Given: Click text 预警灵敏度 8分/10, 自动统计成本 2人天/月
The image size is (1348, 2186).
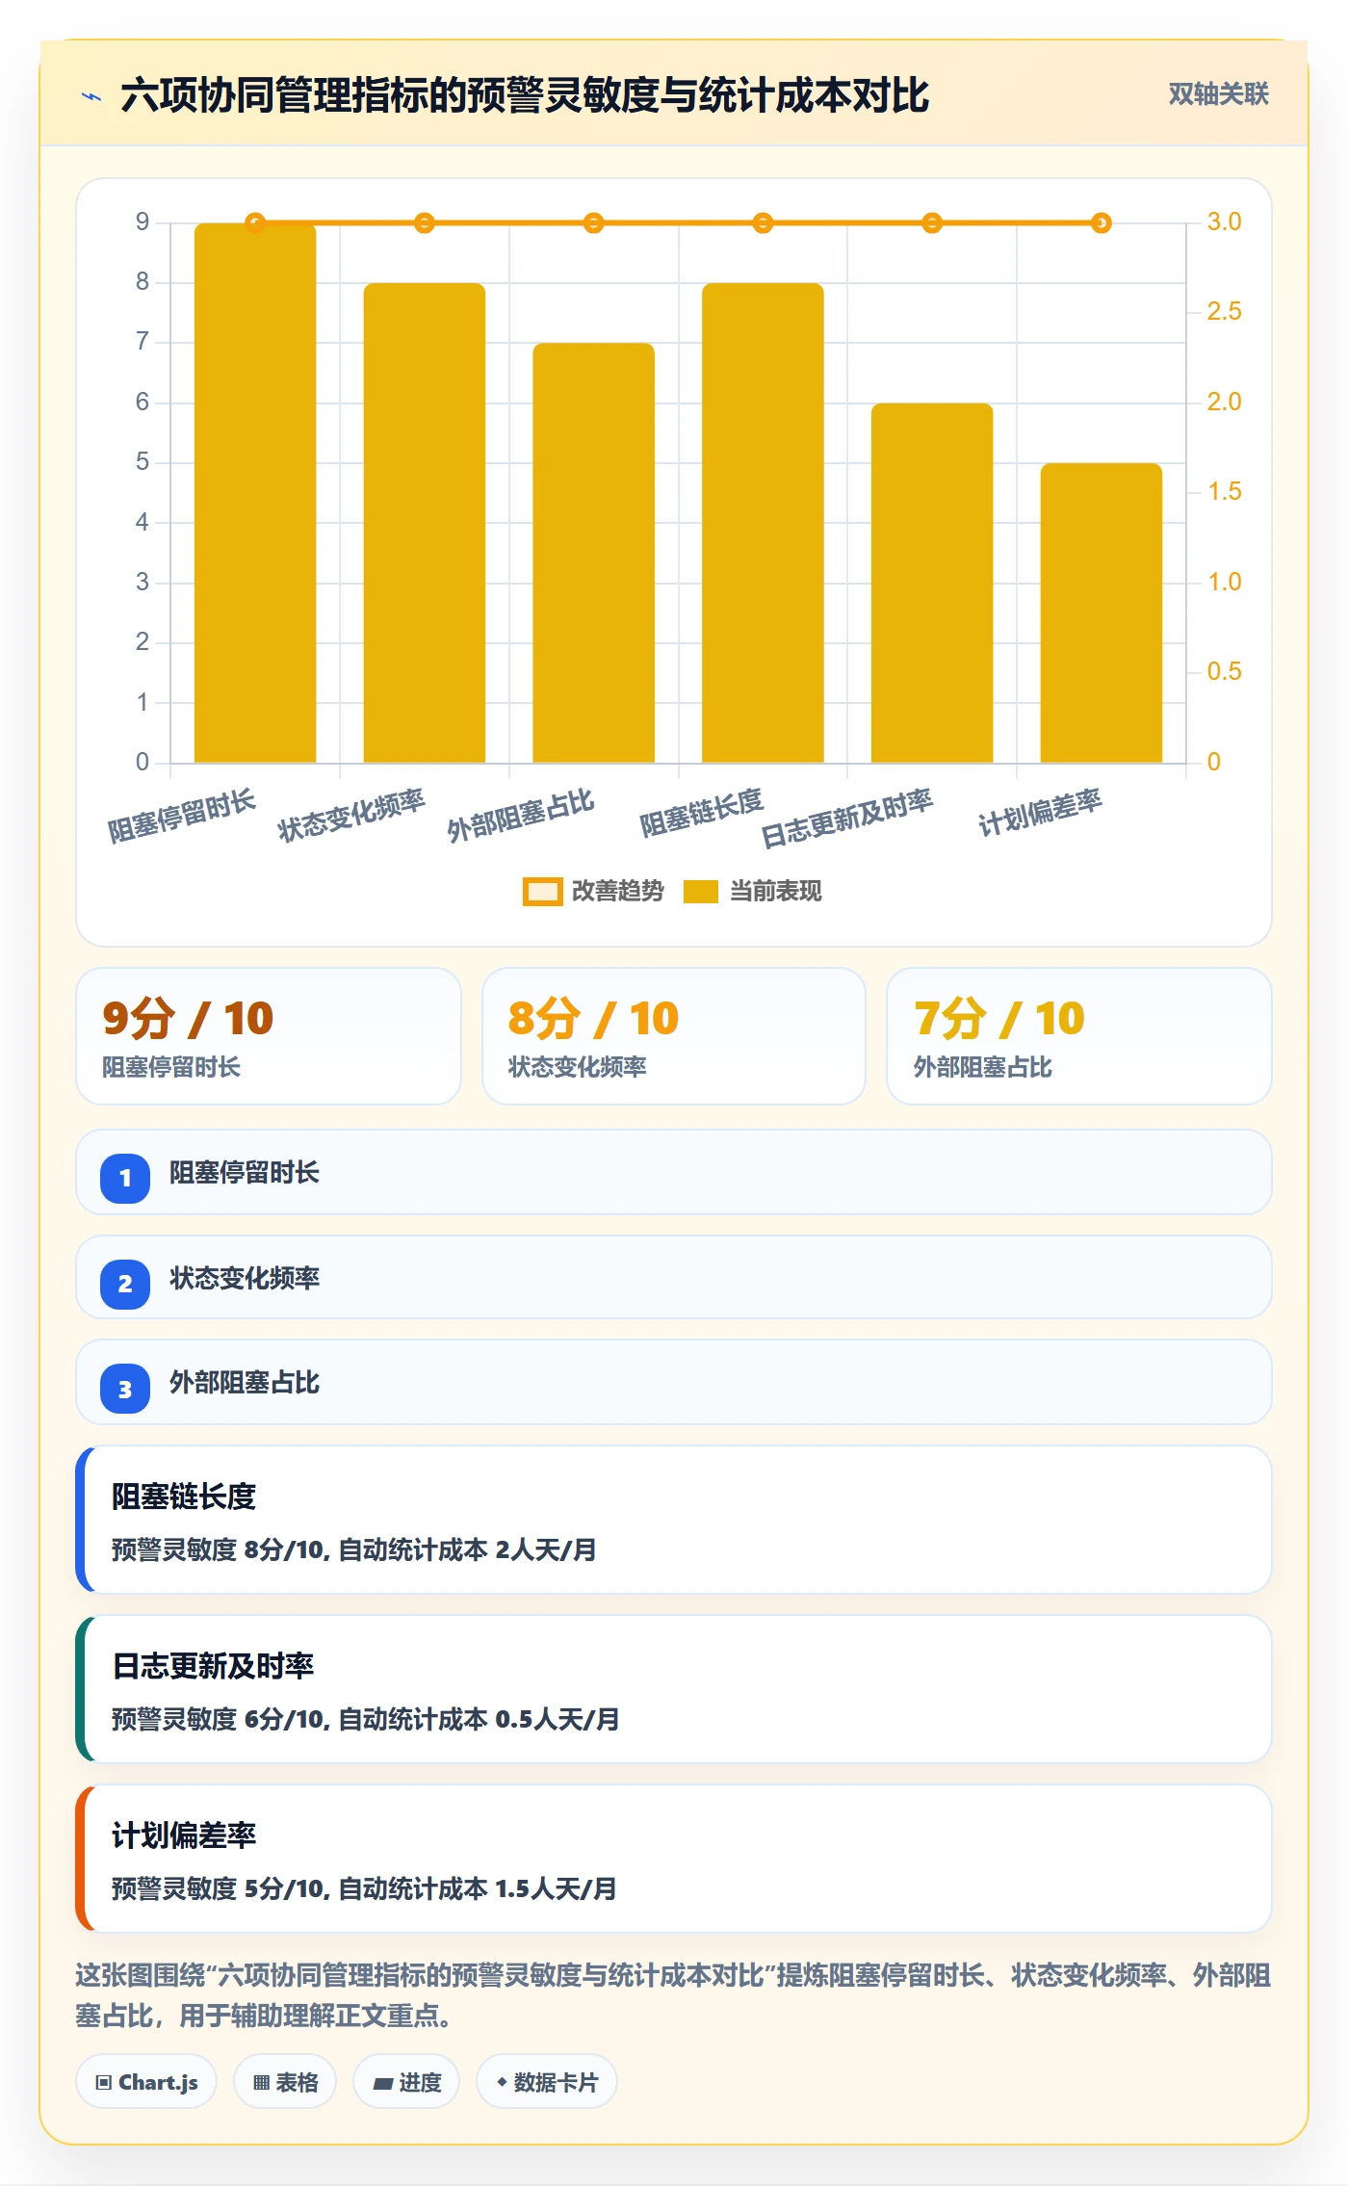Looking at the screenshot, I should tap(353, 1549).
